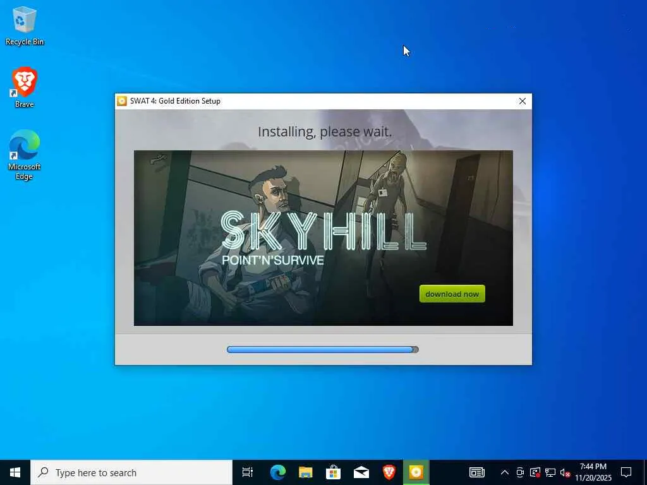Select the SWAT 4 installer taskbar icon
Viewport: 647px width, 485px height.
click(x=416, y=472)
